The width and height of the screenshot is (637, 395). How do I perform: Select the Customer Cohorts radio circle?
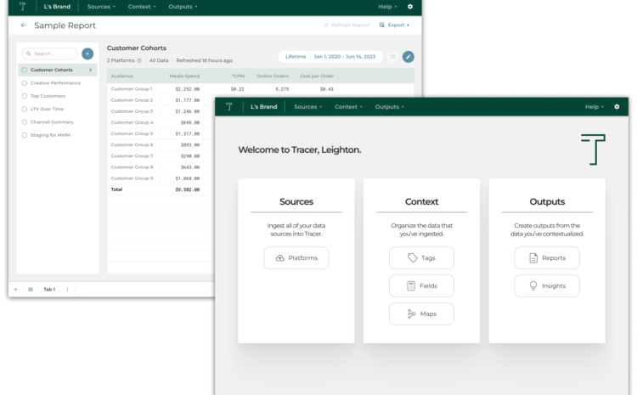click(x=25, y=70)
